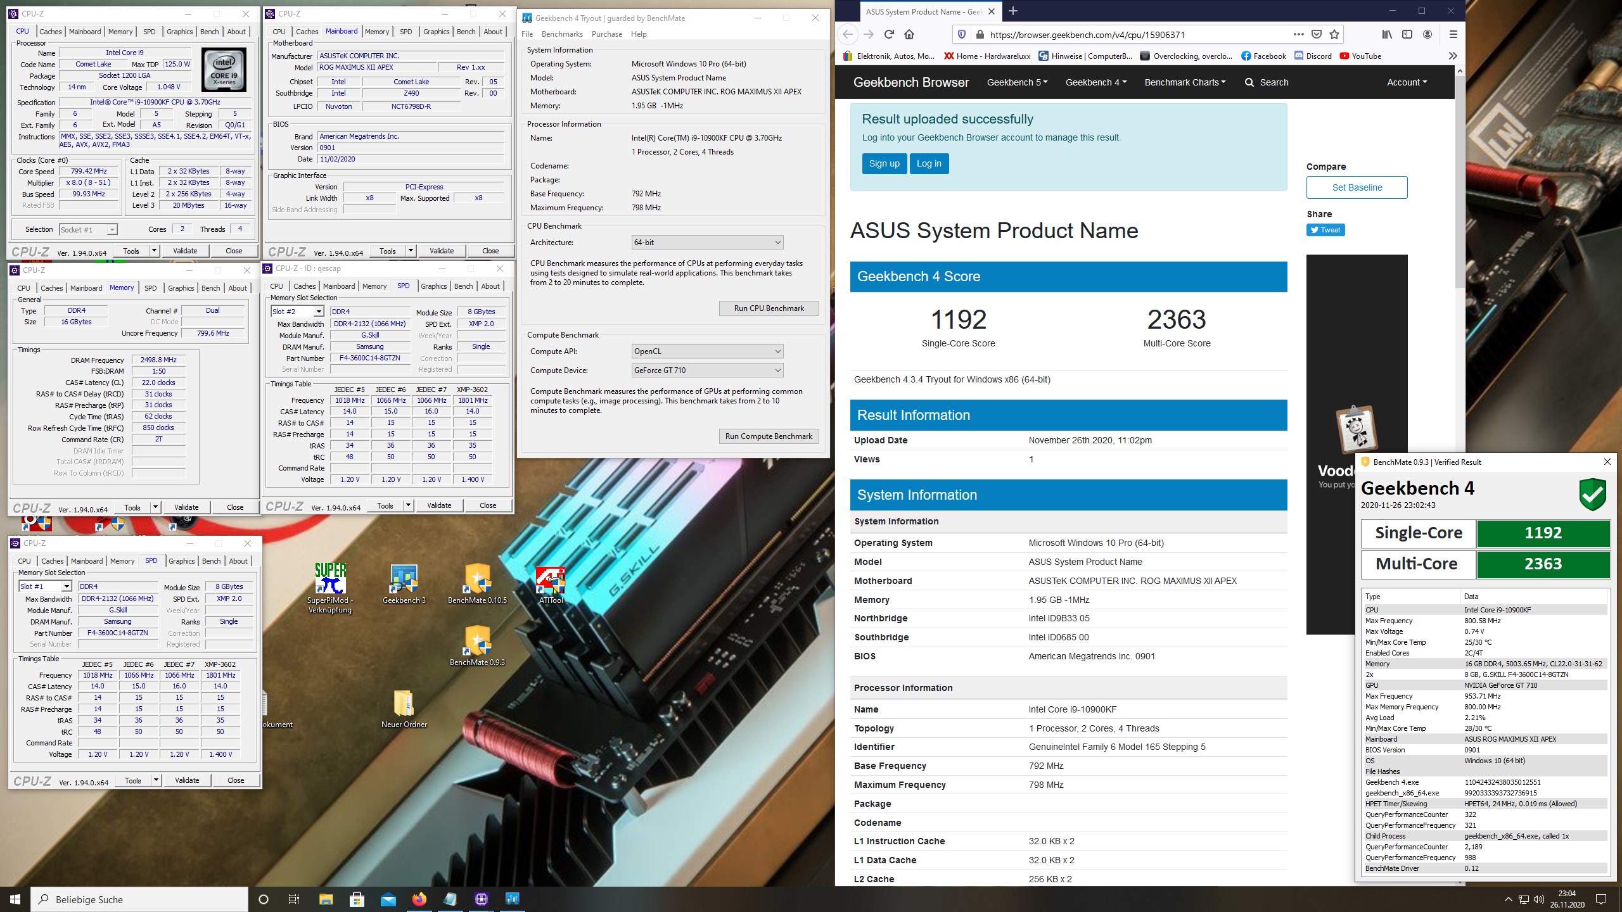The image size is (1622, 912).
Task: Click the Mail taskbar icon
Action: pyautogui.click(x=388, y=899)
